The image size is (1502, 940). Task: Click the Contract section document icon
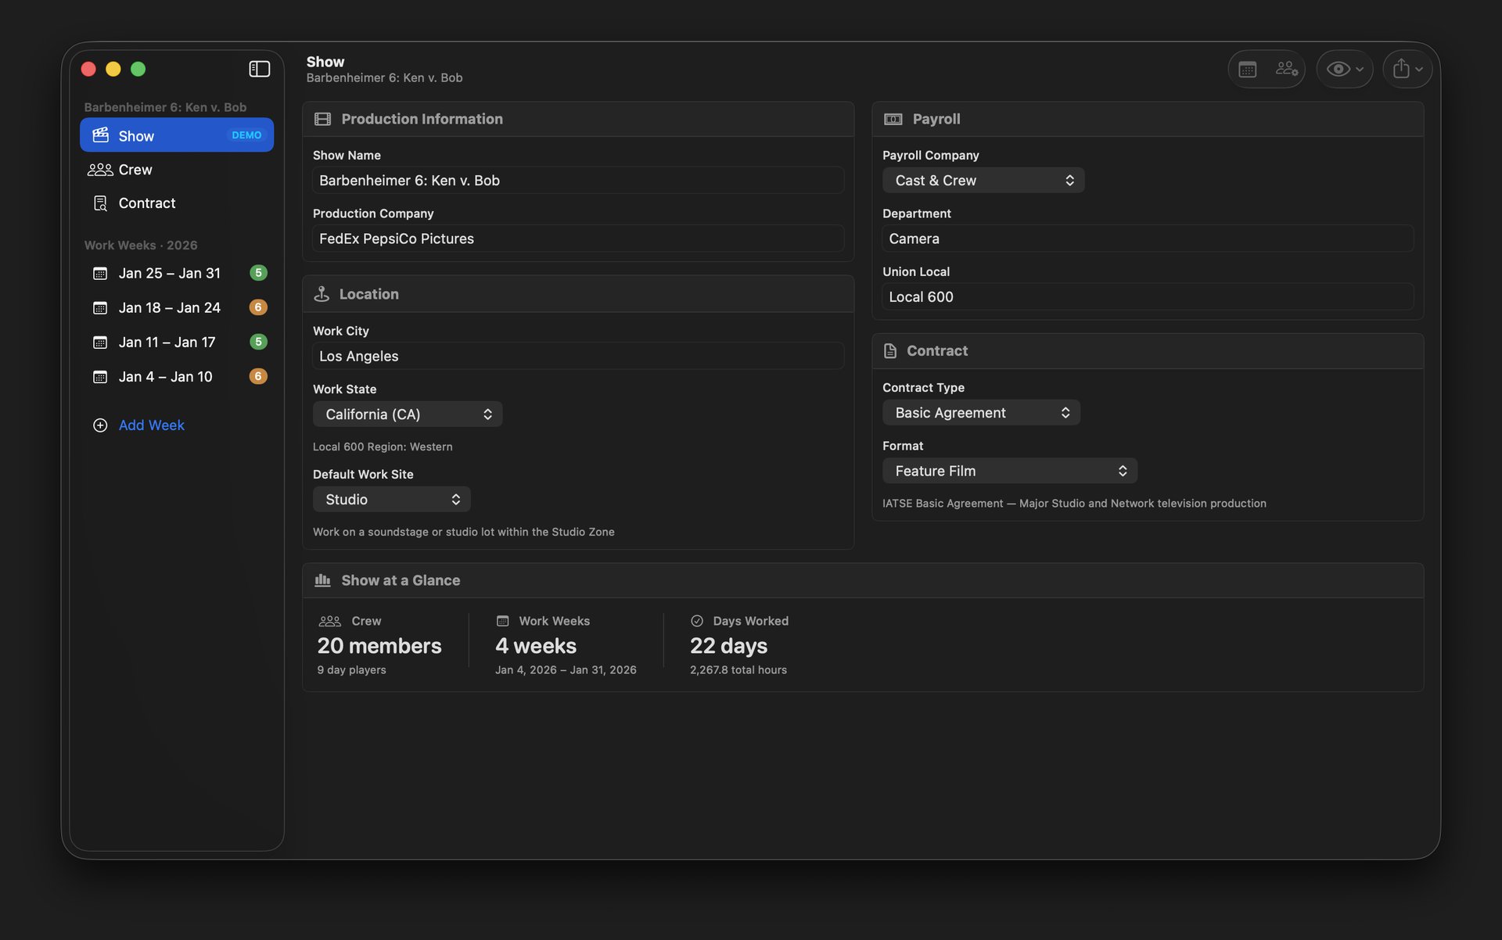click(x=890, y=350)
